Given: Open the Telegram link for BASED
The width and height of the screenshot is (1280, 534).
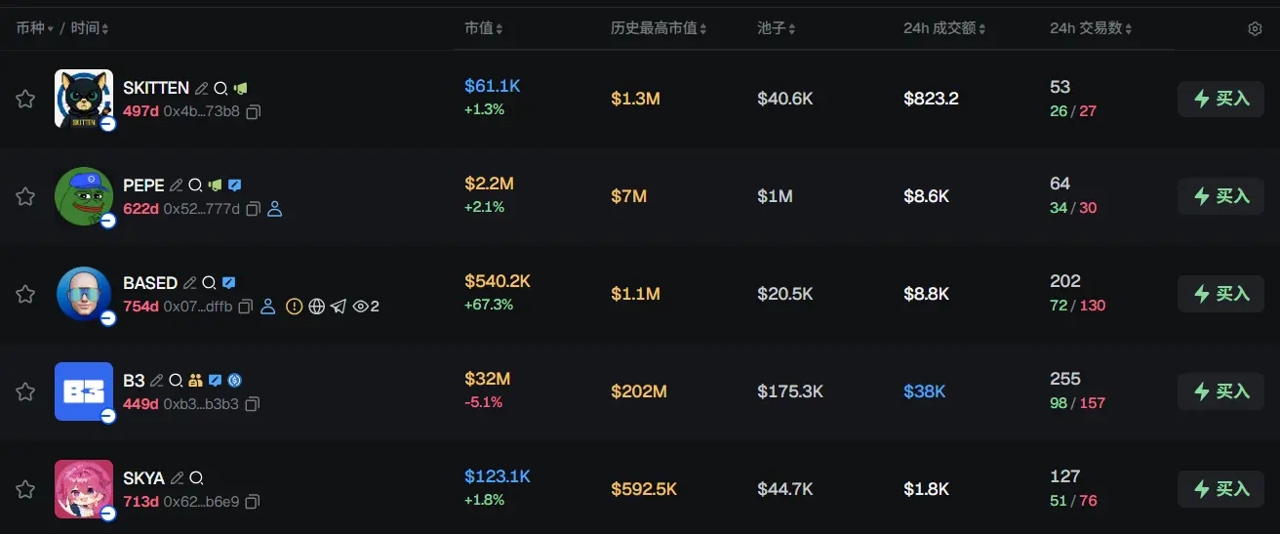Looking at the screenshot, I should tap(339, 307).
